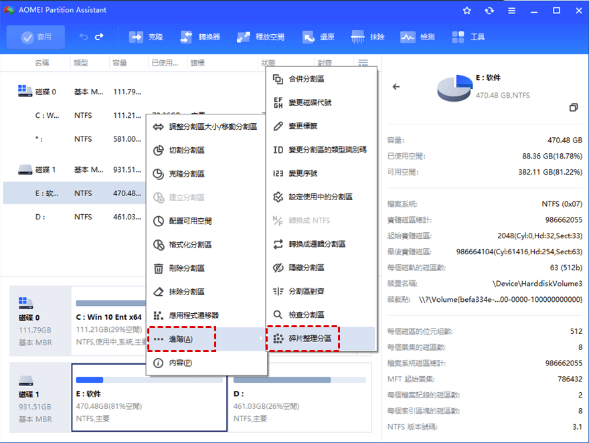Expand the 進階(A) advanced submenu
The height and width of the screenshot is (443, 589).
click(x=206, y=339)
